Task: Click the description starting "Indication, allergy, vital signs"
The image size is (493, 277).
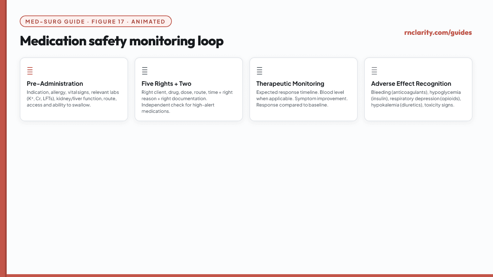Action: 73,99
